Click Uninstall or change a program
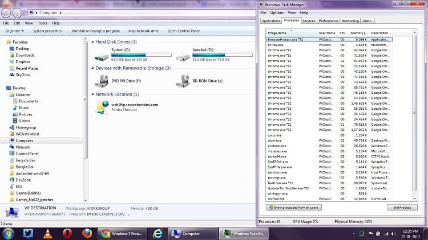428x240 pixels. [95, 31]
